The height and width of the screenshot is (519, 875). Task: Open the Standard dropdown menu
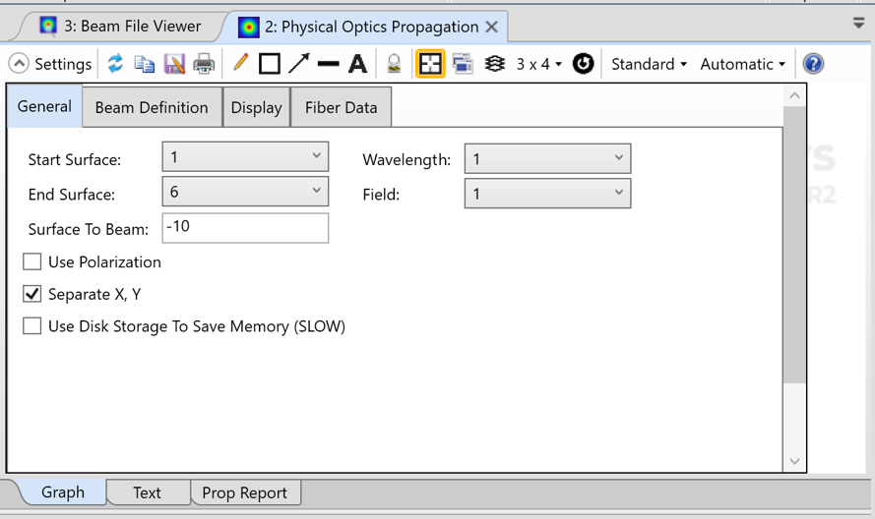point(649,64)
